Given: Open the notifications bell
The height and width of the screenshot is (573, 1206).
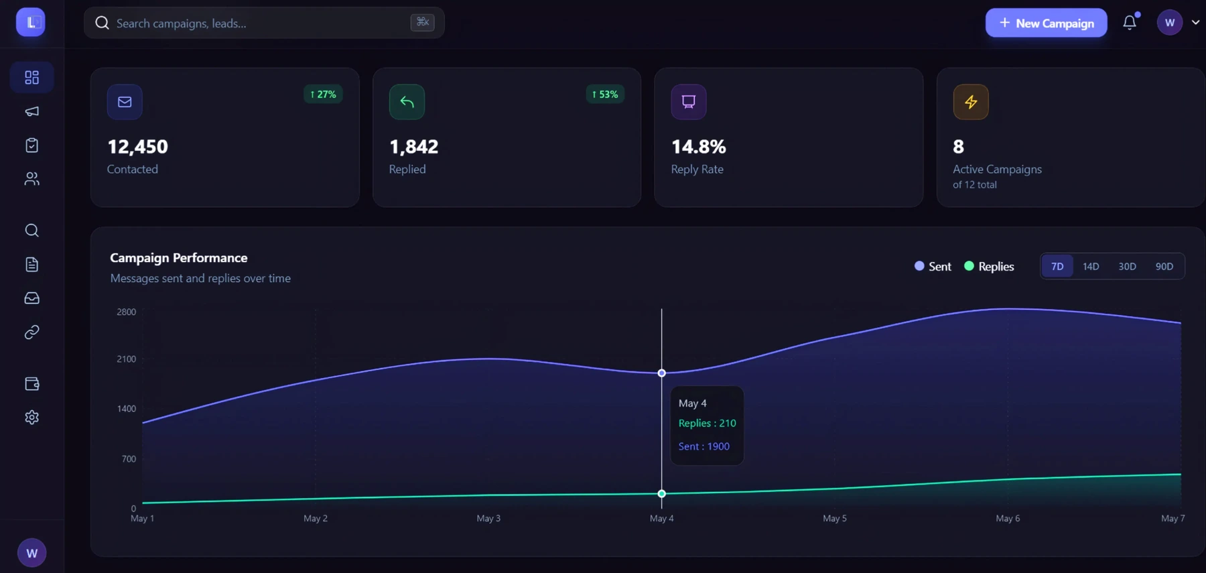Looking at the screenshot, I should click(x=1130, y=22).
